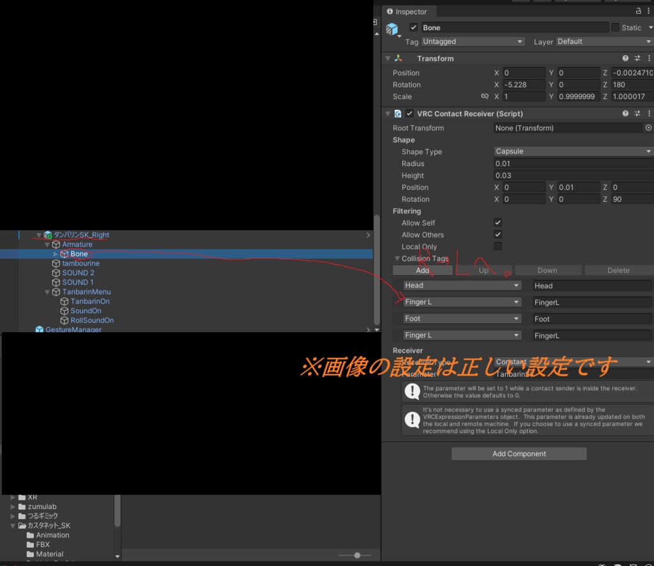Click the Transform axes icon
Image resolution: width=654 pixels, height=566 pixels.
(399, 58)
